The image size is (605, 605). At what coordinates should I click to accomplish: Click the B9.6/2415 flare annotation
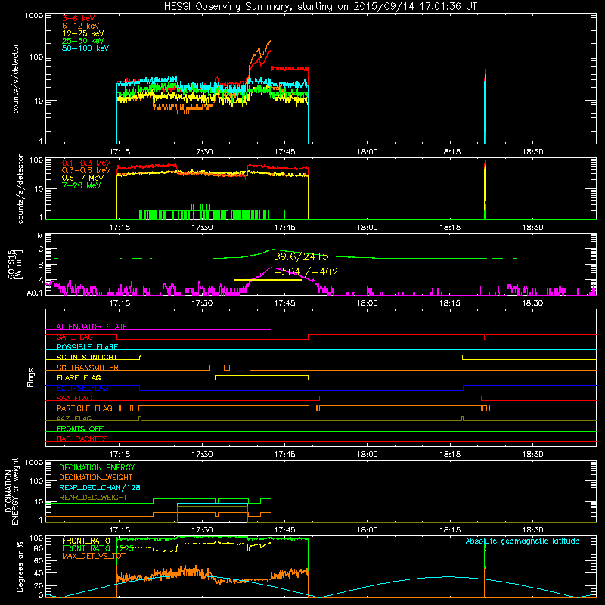pyautogui.click(x=301, y=256)
